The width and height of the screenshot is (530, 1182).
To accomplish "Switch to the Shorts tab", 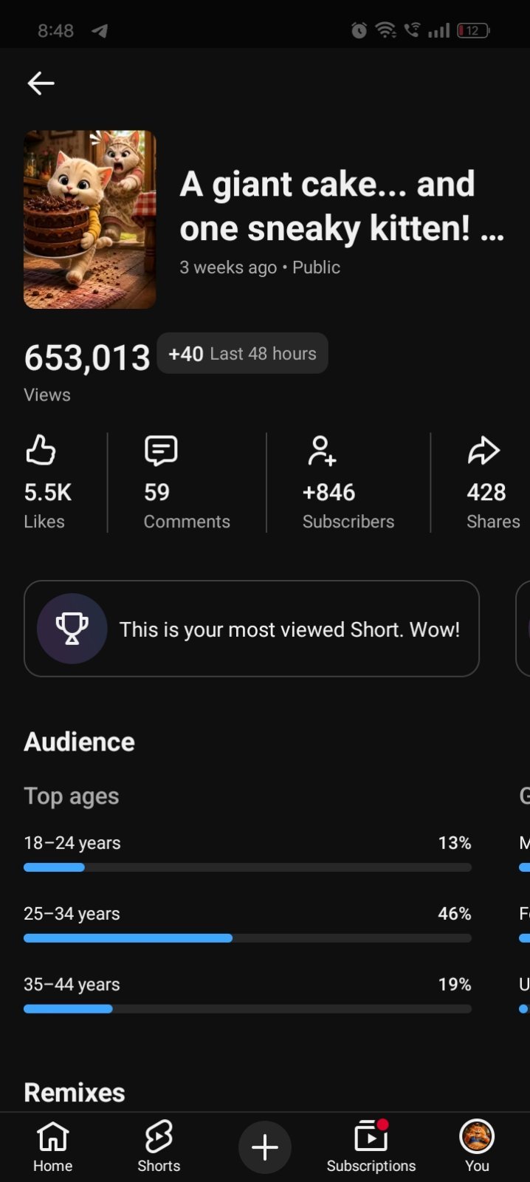I will click(x=159, y=1147).
